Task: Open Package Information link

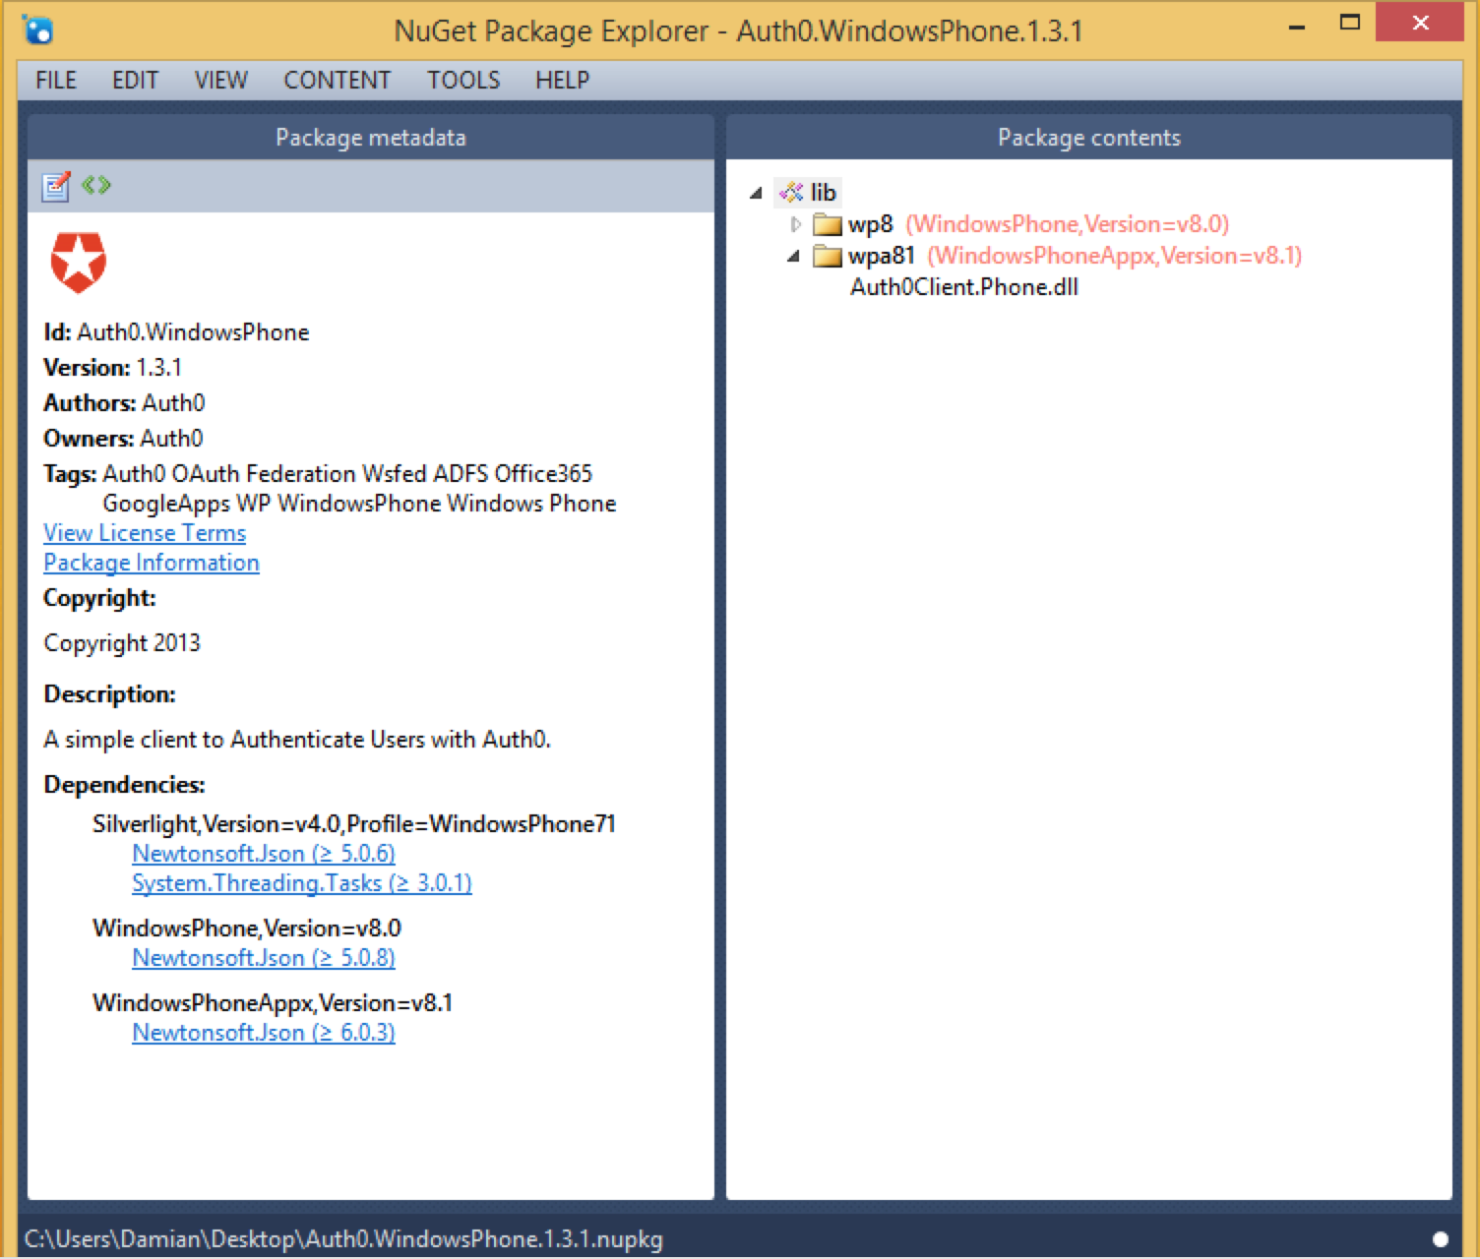Action: coord(152,563)
